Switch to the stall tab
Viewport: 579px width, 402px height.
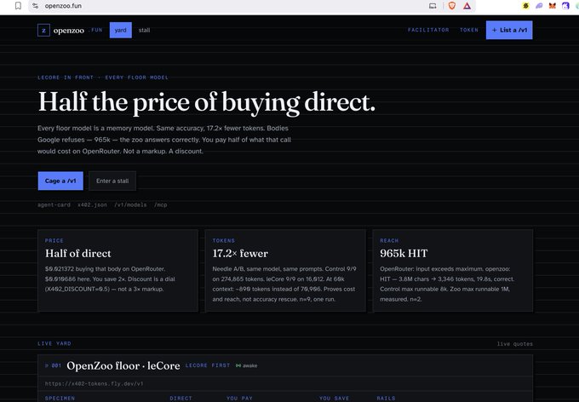coord(145,31)
